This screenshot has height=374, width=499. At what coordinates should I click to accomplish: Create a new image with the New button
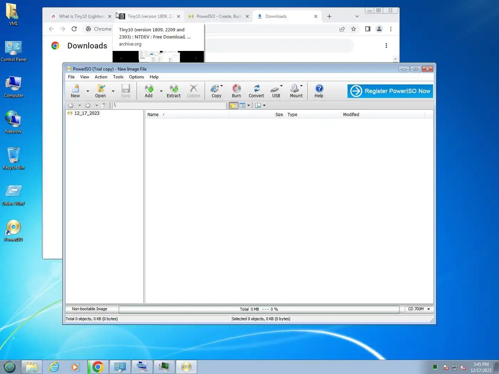tap(75, 91)
